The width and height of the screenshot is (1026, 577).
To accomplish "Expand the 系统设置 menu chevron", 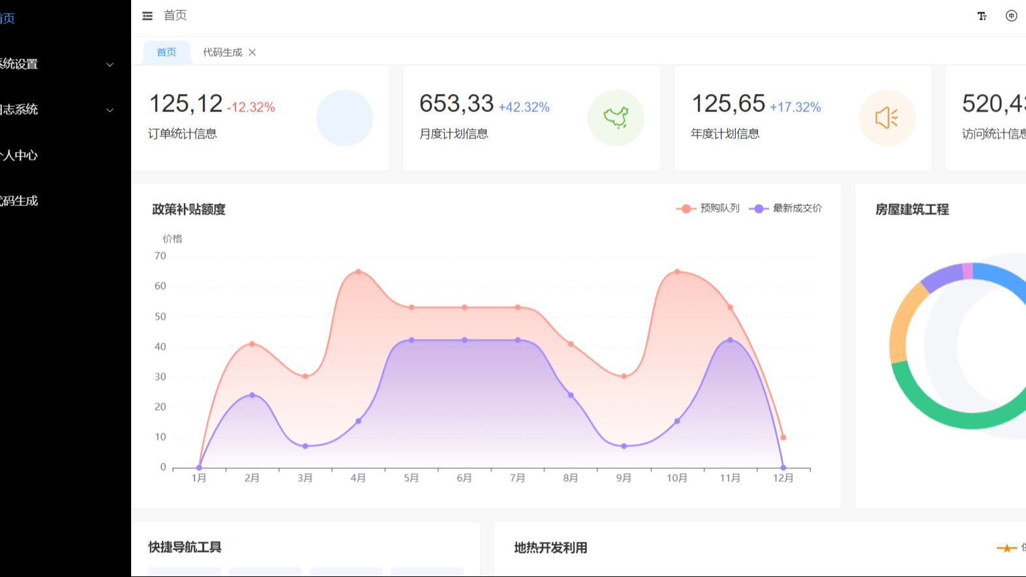I will 110,65.
